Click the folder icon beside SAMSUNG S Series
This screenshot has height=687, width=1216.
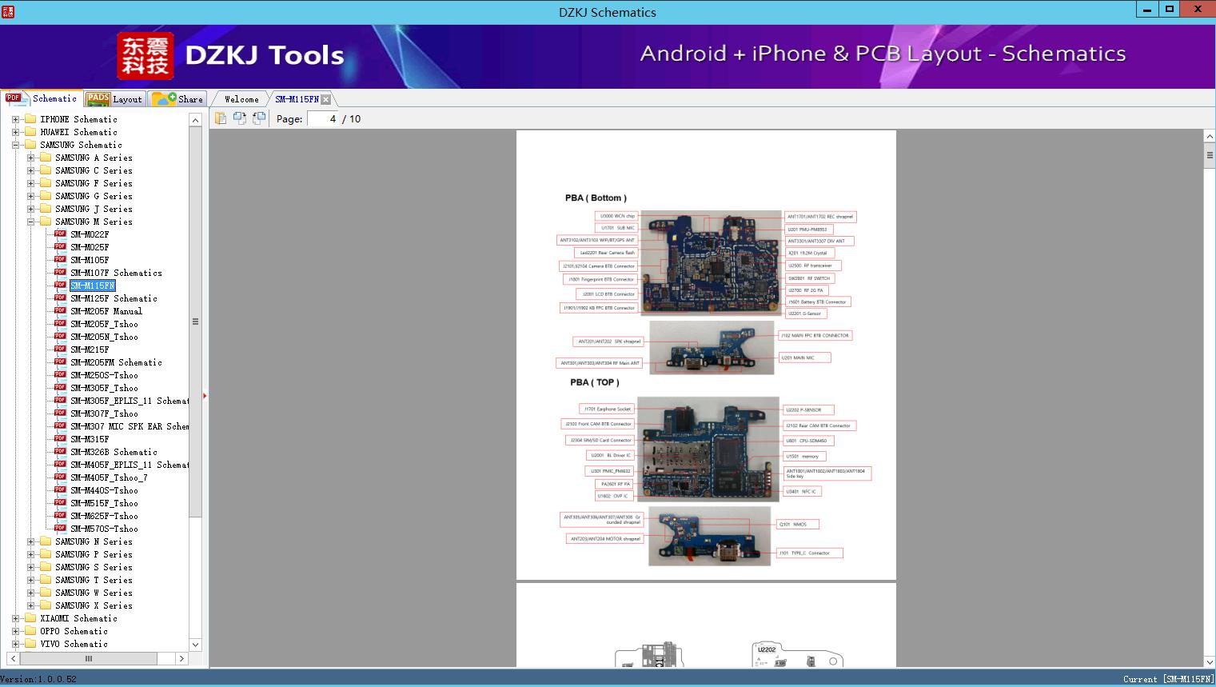click(46, 567)
